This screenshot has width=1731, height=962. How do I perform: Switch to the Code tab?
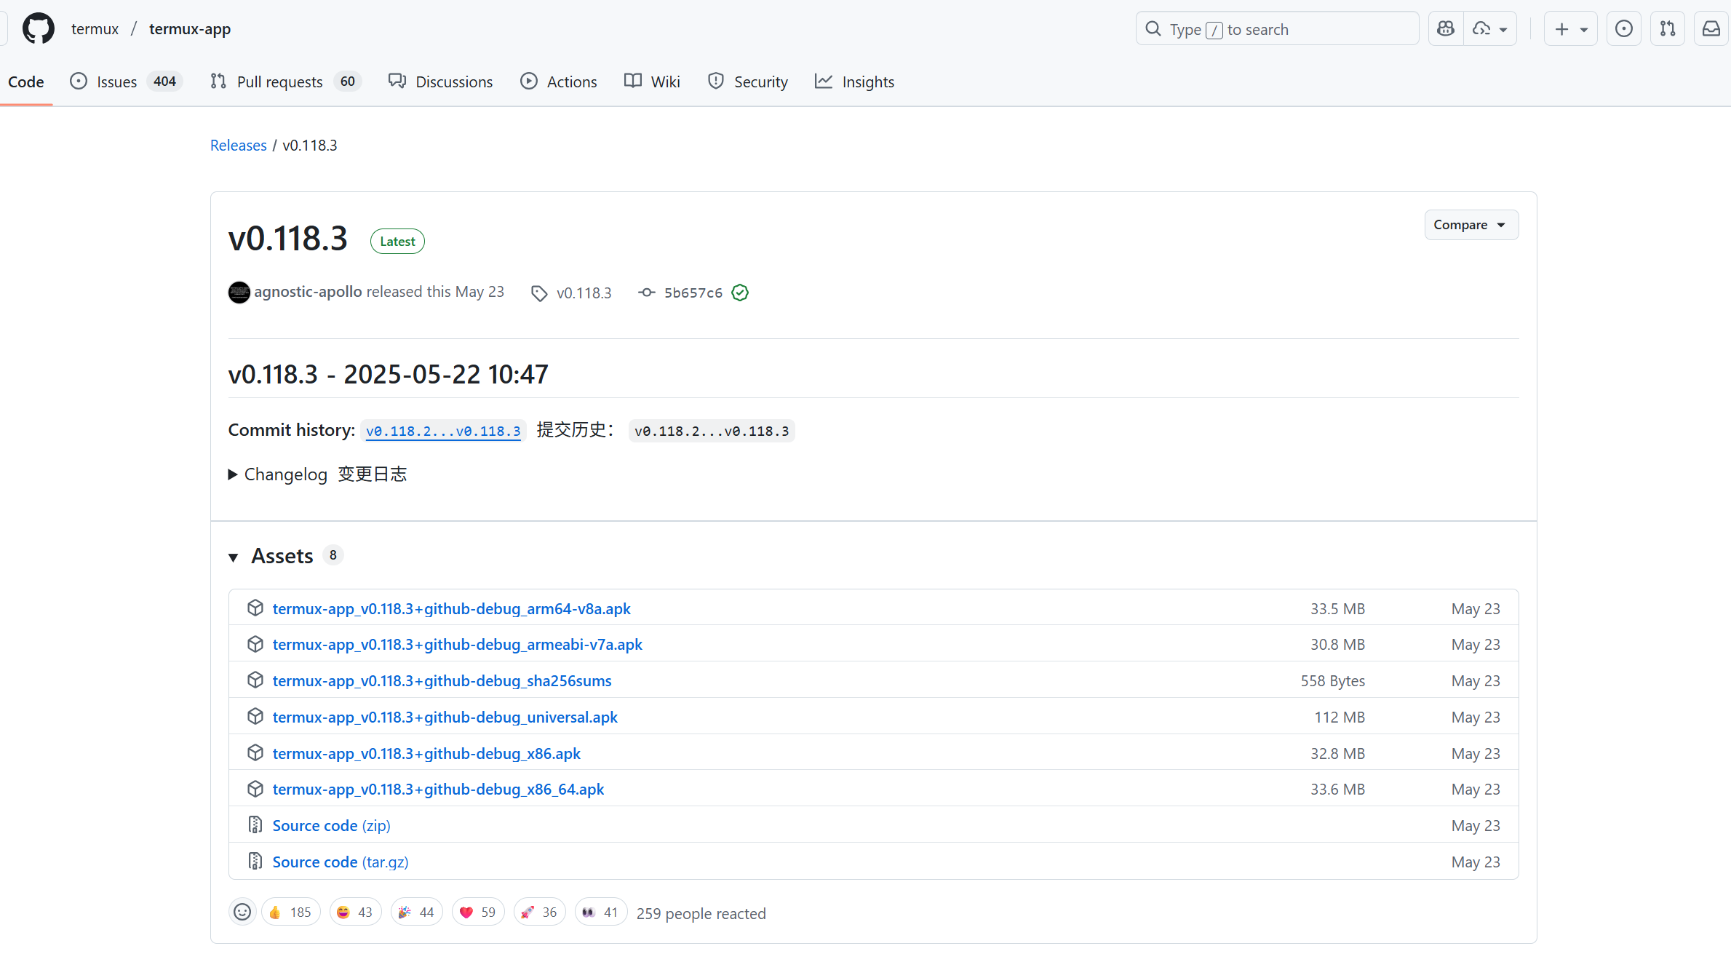point(26,82)
